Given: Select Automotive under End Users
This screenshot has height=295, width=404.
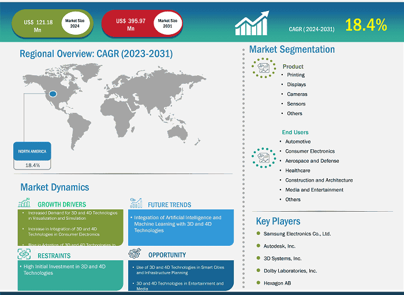Looking at the screenshot, I should [298, 142].
